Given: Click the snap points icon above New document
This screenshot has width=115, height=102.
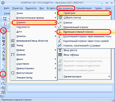Looking at the screenshot, I should tap(5, 18).
